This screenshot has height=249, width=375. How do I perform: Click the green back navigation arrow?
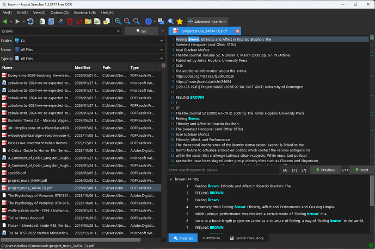[x=5, y=22]
